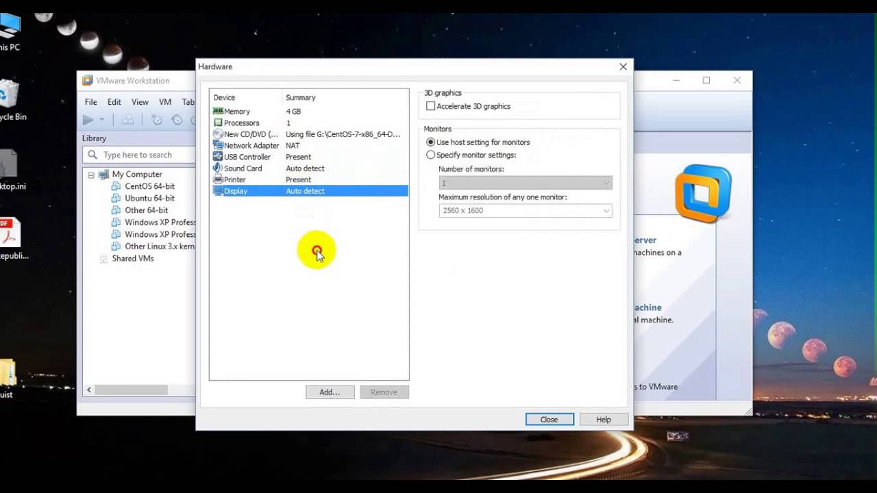
Task: Open the Maximum resolution 2560 x 1600 dropdown
Action: click(x=526, y=210)
